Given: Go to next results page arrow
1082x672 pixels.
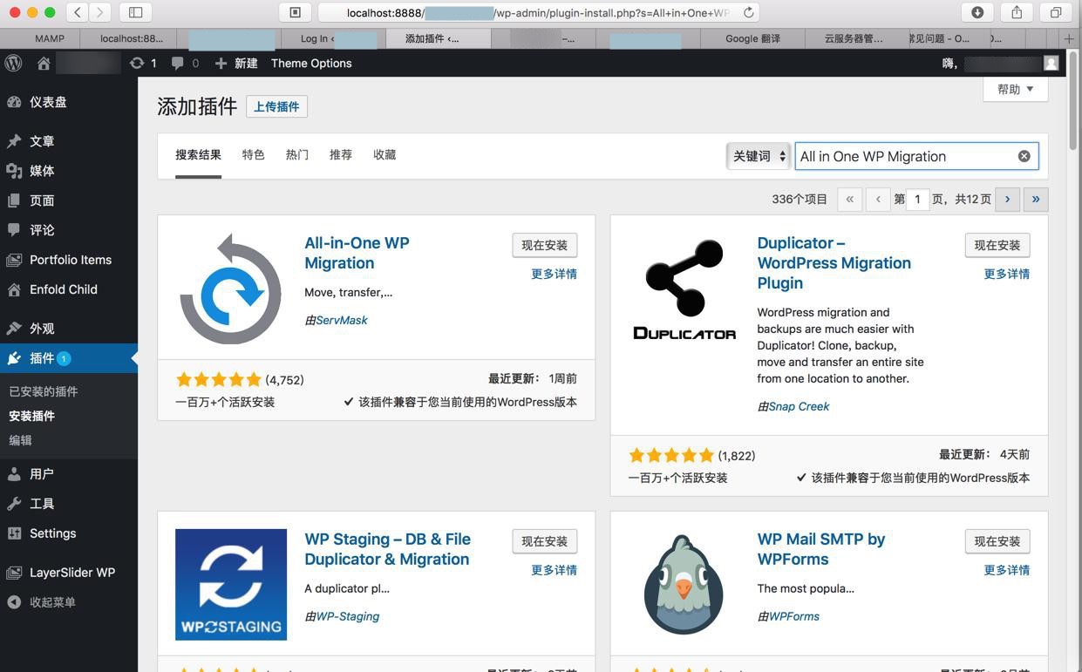Looking at the screenshot, I should click(x=1007, y=199).
